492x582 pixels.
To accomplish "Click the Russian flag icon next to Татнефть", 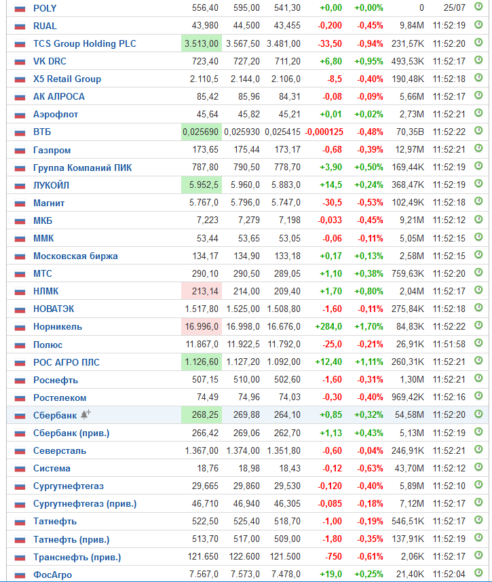I will pyautogui.click(x=20, y=522).
